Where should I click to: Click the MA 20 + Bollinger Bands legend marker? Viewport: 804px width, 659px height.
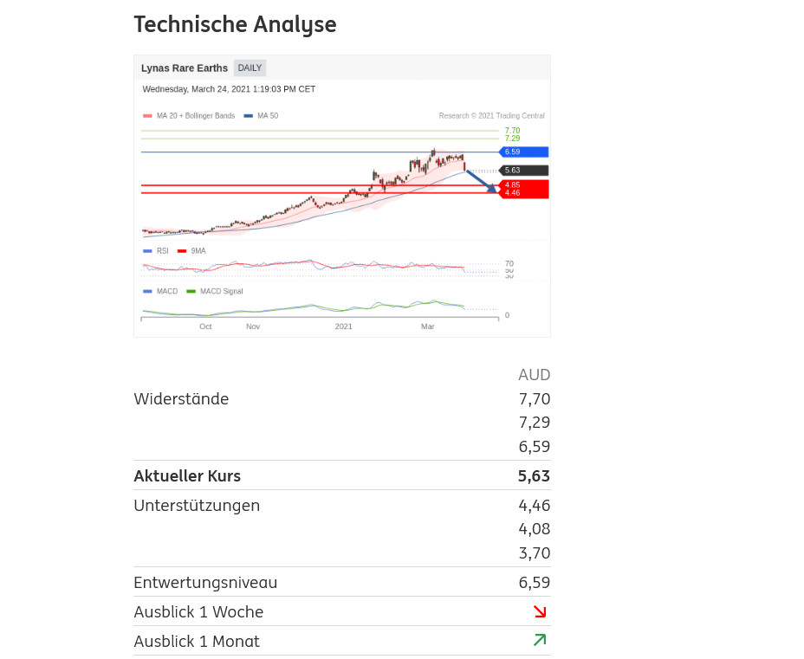pyautogui.click(x=148, y=116)
